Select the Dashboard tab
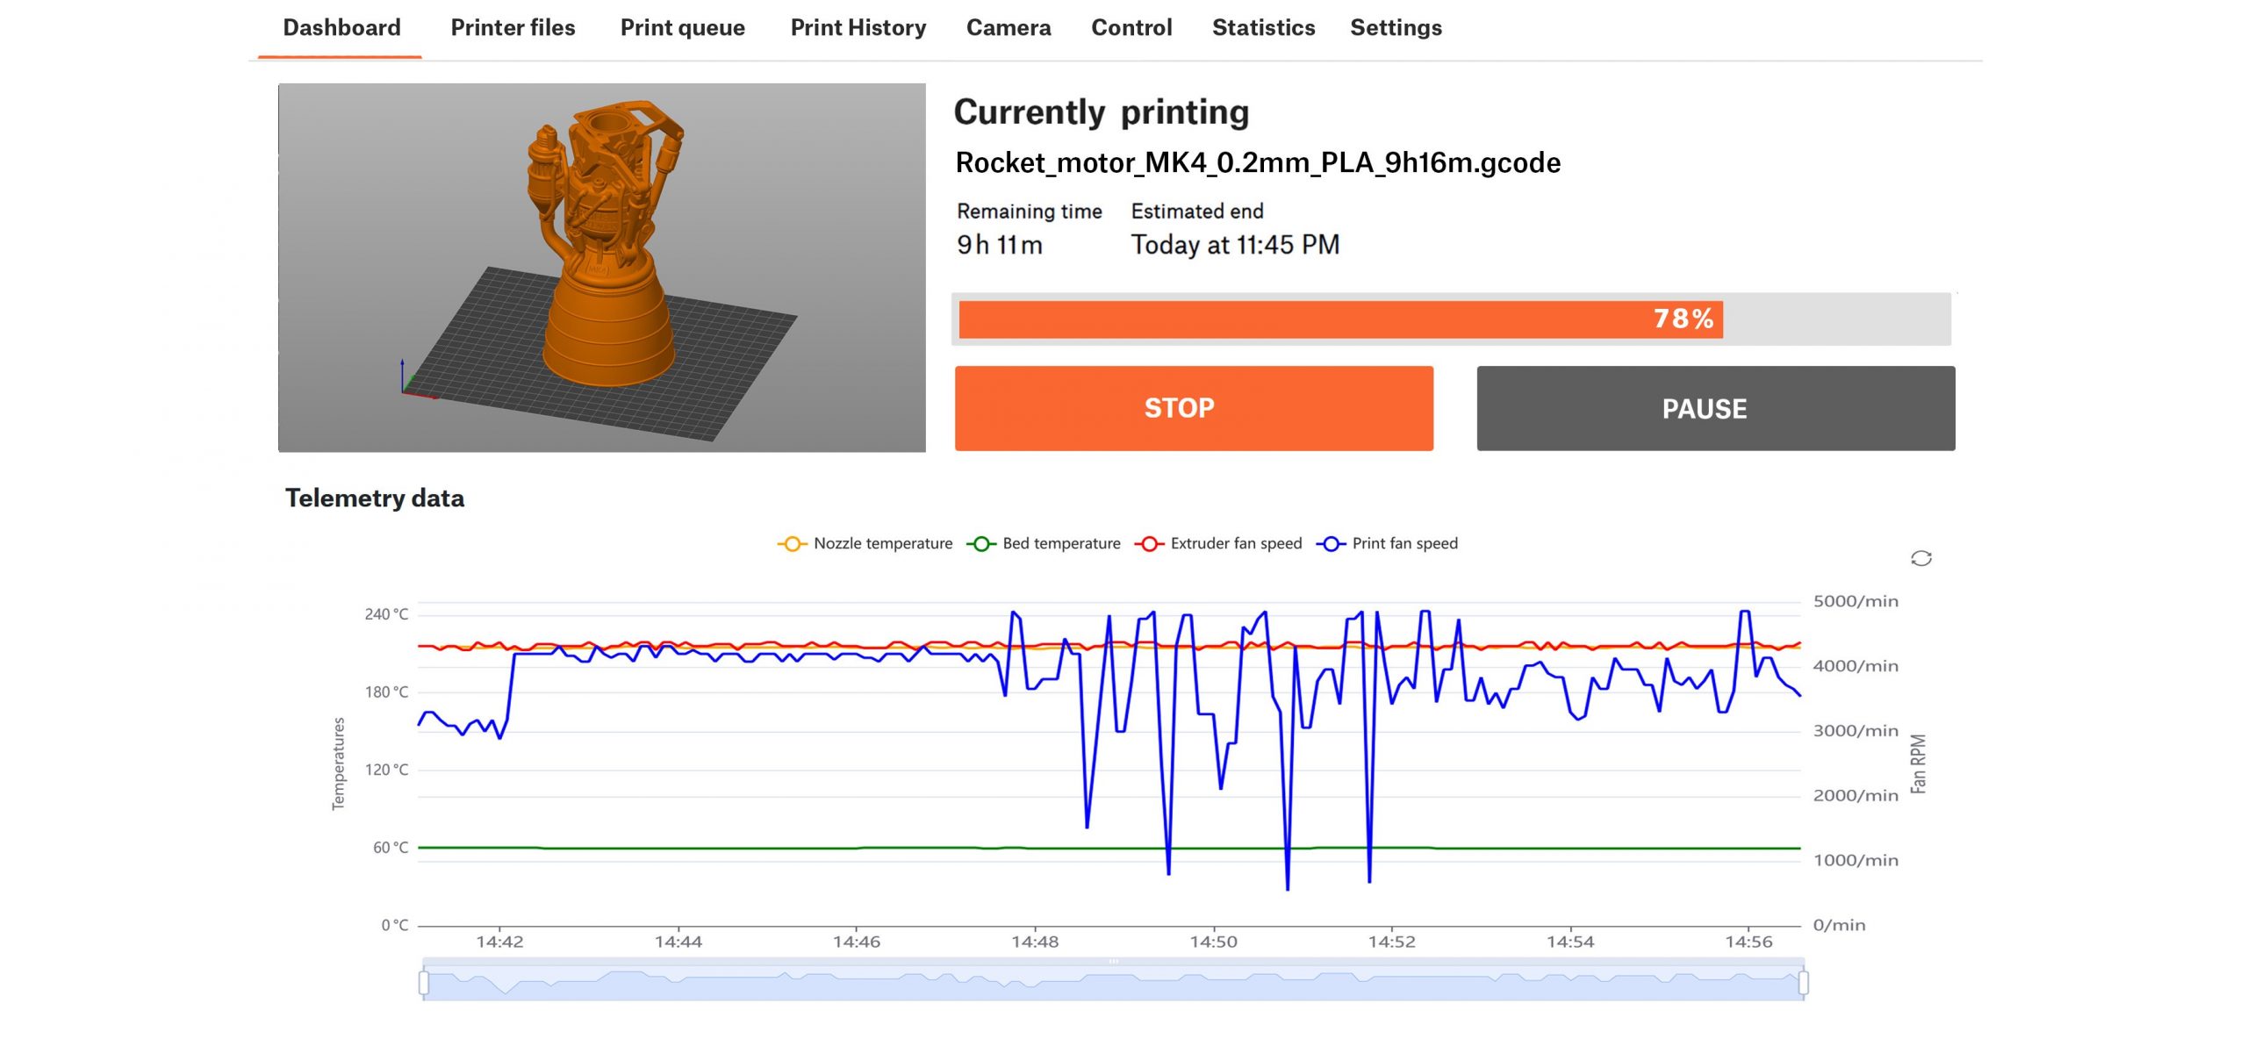This screenshot has height=1039, width=2247. tap(341, 28)
